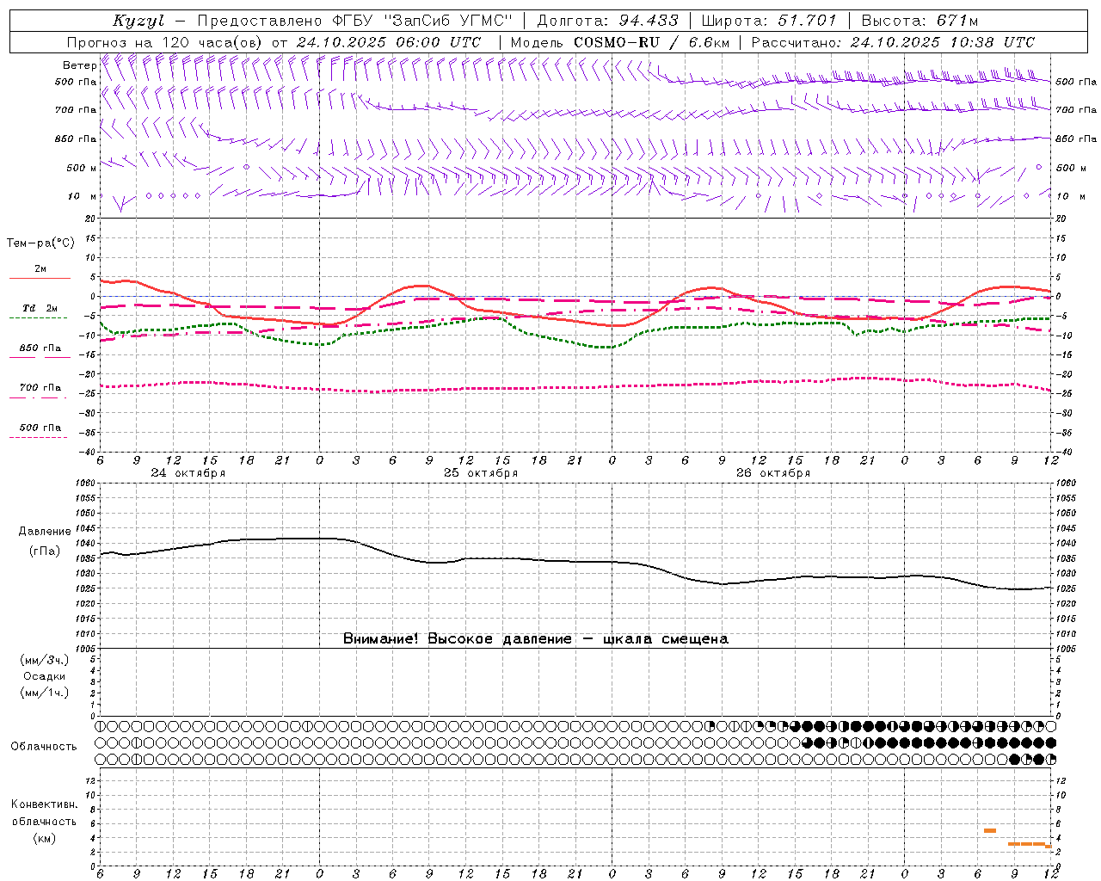Click the left "500 м" wind level label
Screen dimensions: 1101x881
[x=82, y=168]
